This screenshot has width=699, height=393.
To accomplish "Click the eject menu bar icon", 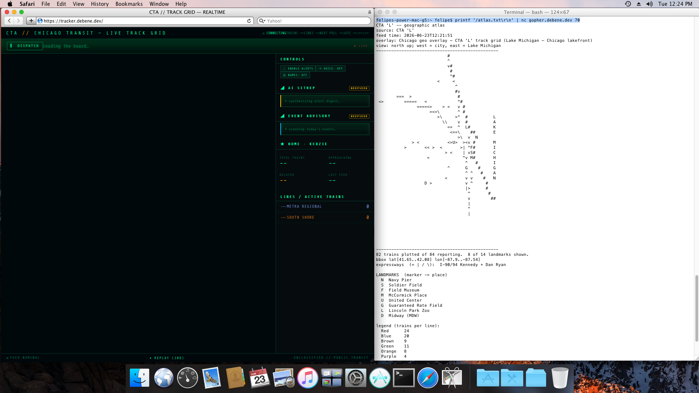I will (639, 4).
